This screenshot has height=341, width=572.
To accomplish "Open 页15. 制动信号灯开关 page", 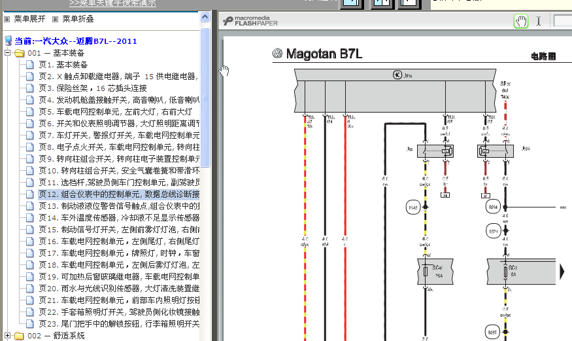I will [x=119, y=229].
